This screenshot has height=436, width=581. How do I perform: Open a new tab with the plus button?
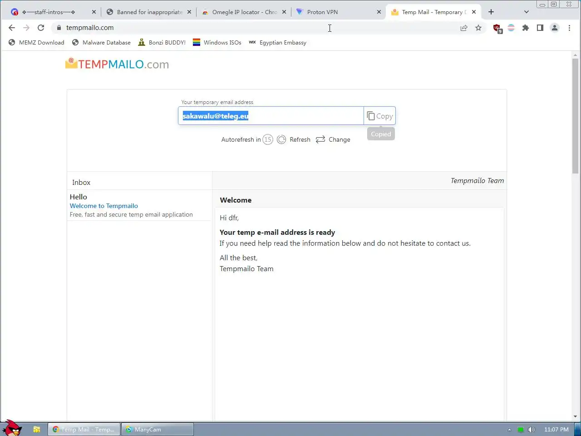pyautogui.click(x=491, y=12)
